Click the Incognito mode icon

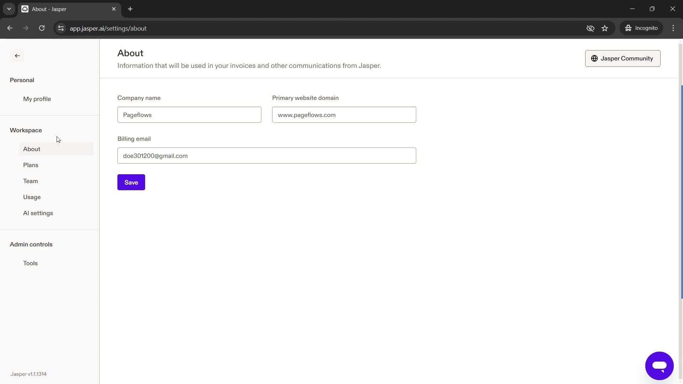coord(629,28)
